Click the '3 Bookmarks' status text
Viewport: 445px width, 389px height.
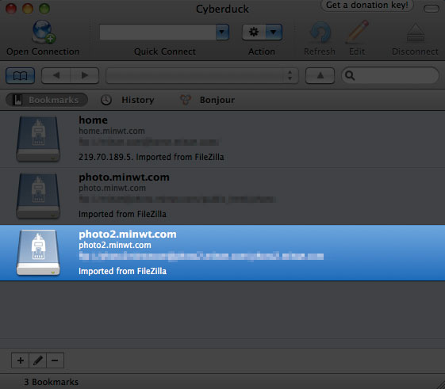pos(51,382)
